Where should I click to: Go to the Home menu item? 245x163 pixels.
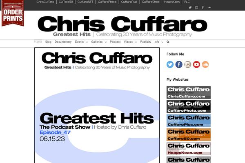pos(38,42)
